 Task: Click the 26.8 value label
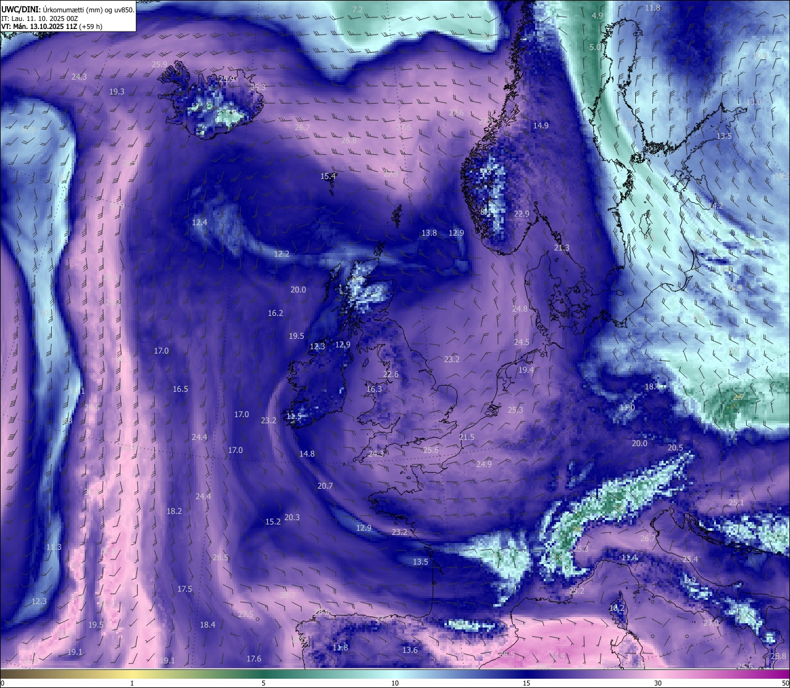349,140
